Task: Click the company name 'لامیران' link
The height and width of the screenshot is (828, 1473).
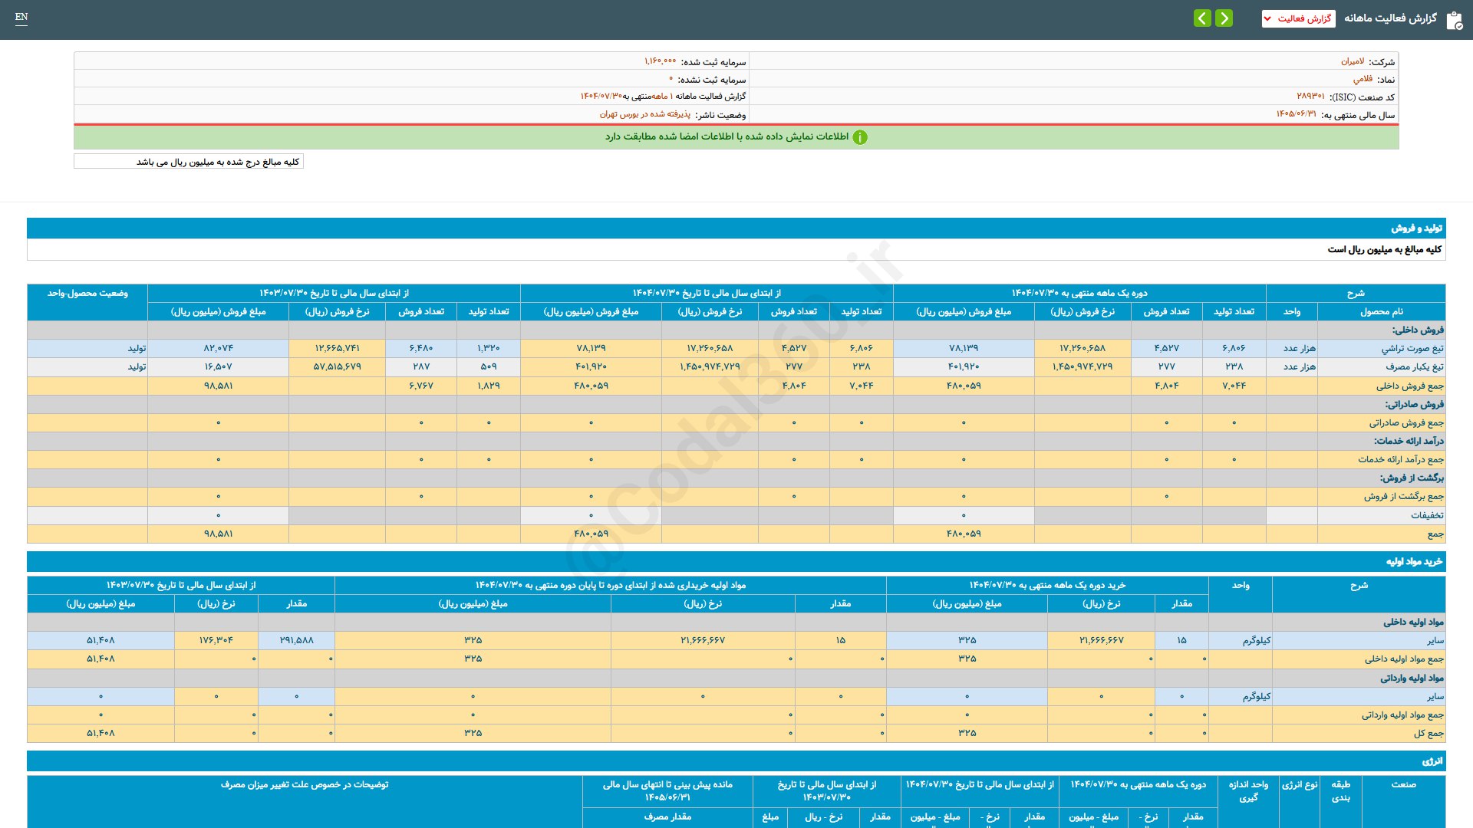Action: (x=1352, y=61)
